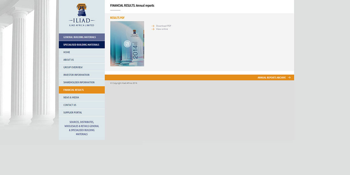
Task: Open News & Media page
Action: (71, 97)
